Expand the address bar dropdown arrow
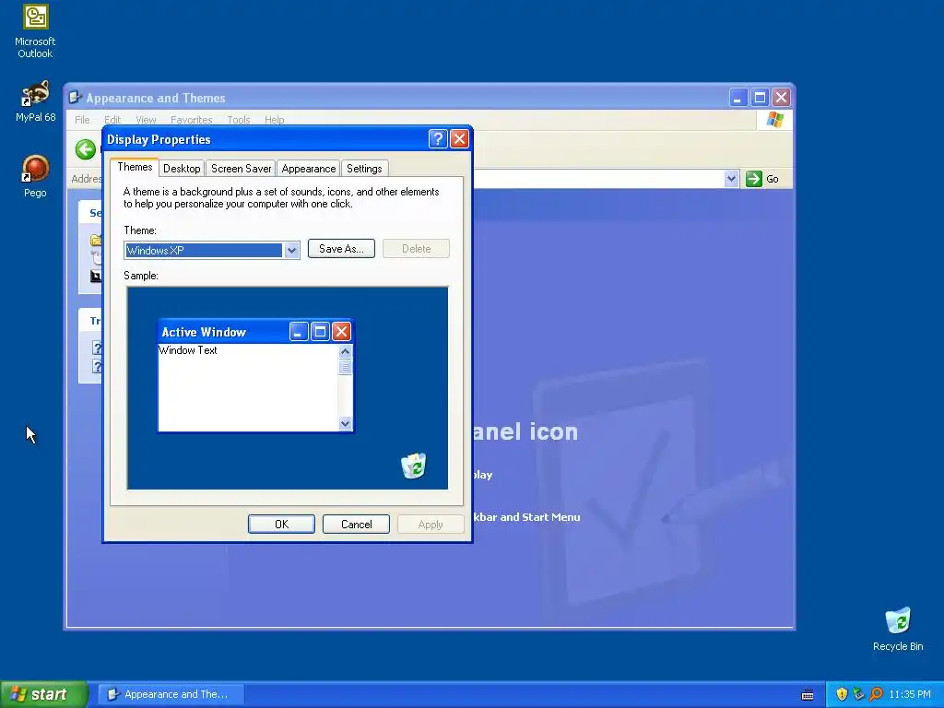Image resolution: width=944 pixels, height=708 pixels. (731, 179)
